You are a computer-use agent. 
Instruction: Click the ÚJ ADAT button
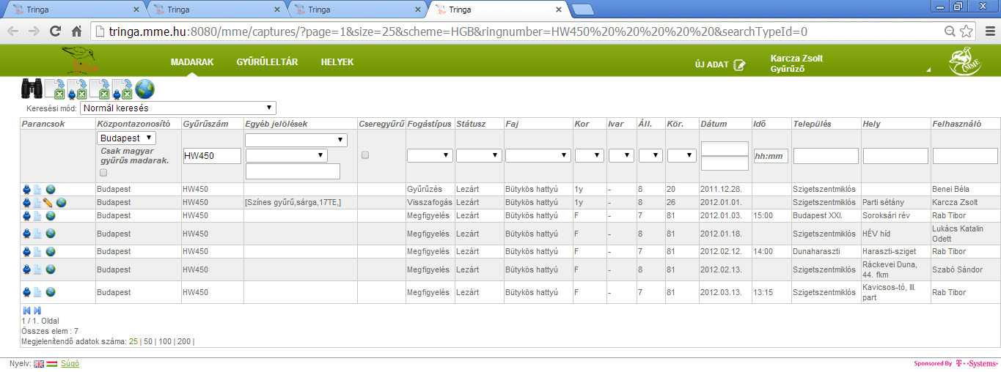pos(720,64)
